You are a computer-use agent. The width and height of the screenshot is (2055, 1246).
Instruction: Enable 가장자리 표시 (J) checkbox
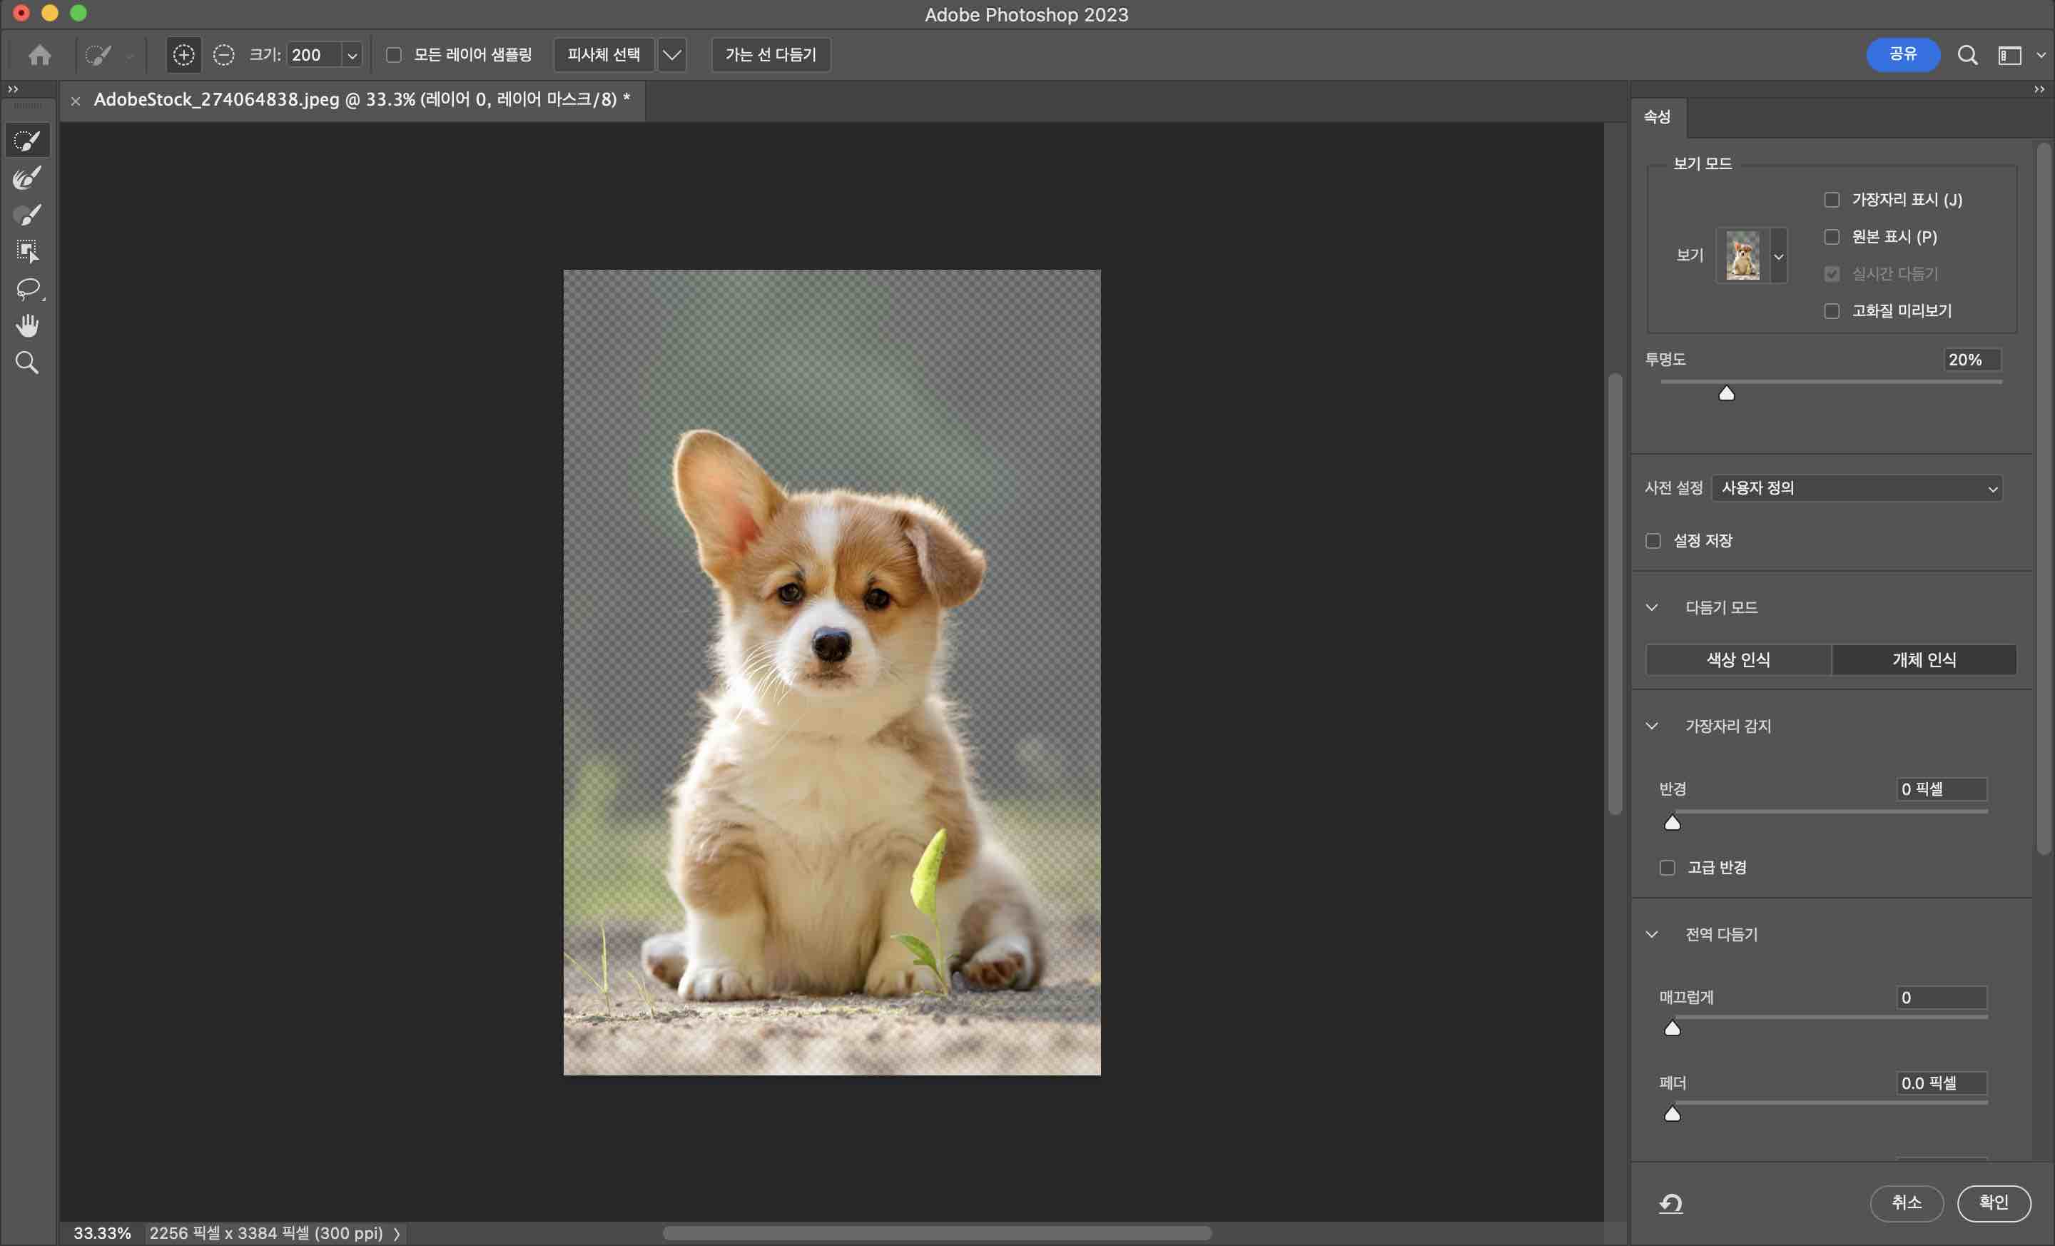1832,200
